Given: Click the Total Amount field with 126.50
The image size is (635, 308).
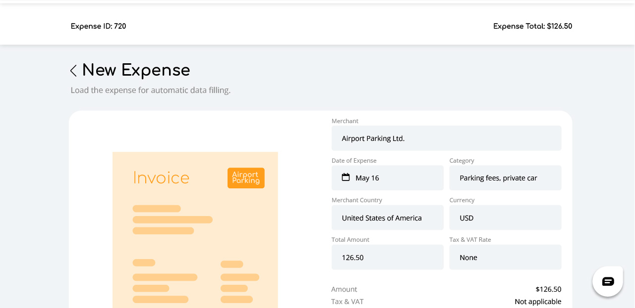Looking at the screenshot, I should [387, 258].
